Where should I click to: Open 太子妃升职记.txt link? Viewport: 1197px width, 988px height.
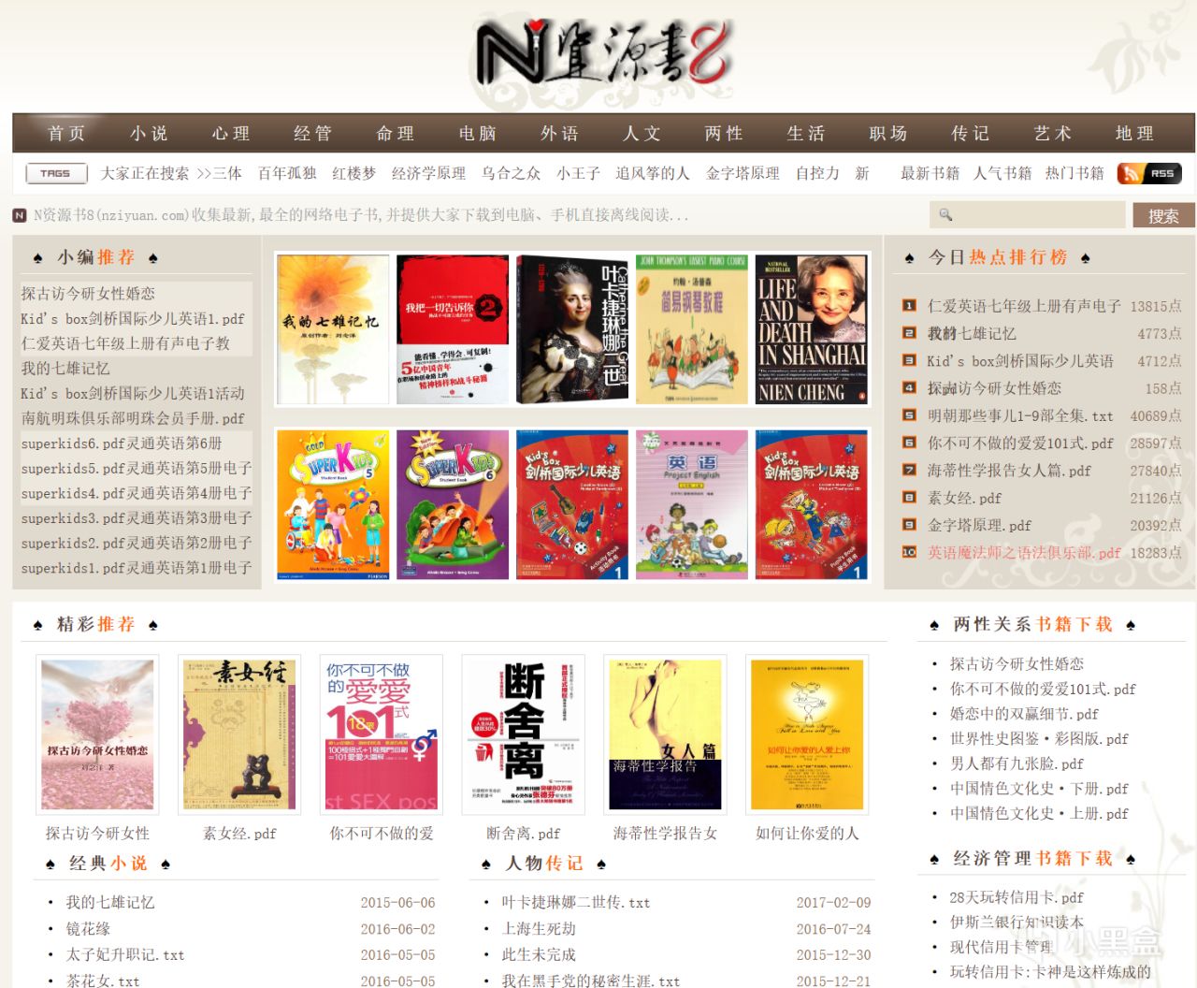pos(125,955)
